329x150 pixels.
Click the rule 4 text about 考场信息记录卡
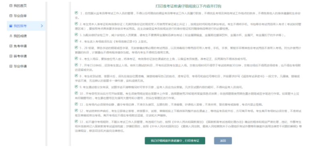click(x=113, y=41)
